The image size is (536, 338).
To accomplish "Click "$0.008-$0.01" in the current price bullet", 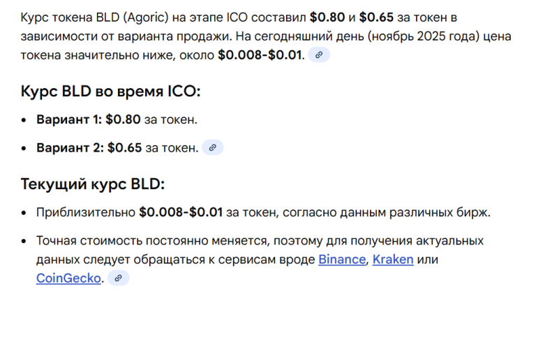I will [181, 212].
